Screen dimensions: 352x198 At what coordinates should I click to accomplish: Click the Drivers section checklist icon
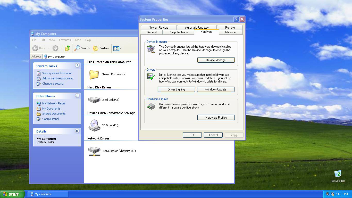click(151, 76)
